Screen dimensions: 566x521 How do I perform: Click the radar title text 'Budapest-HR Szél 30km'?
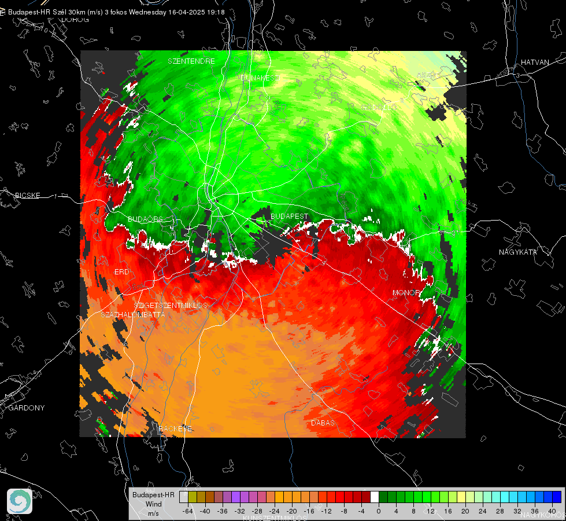coord(47,12)
